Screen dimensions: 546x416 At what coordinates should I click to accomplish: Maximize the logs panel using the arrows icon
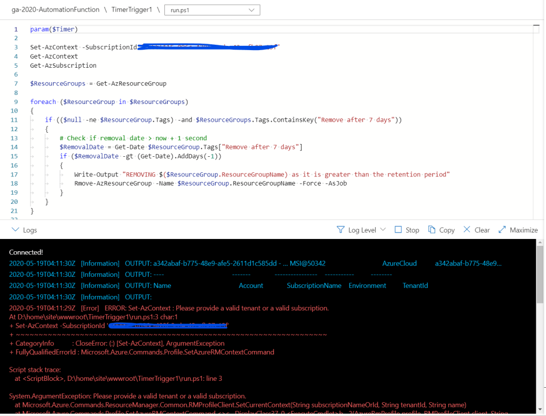tap(502, 230)
